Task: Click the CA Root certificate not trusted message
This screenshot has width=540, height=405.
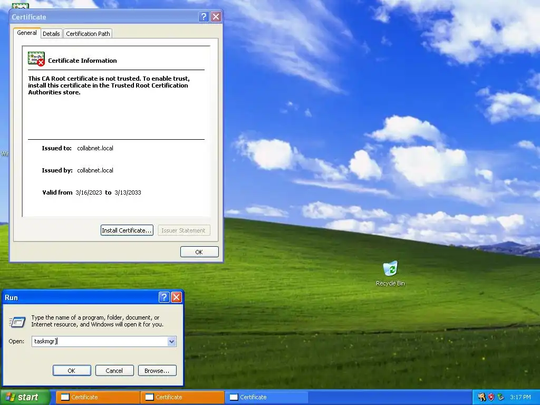Action: 109,85
